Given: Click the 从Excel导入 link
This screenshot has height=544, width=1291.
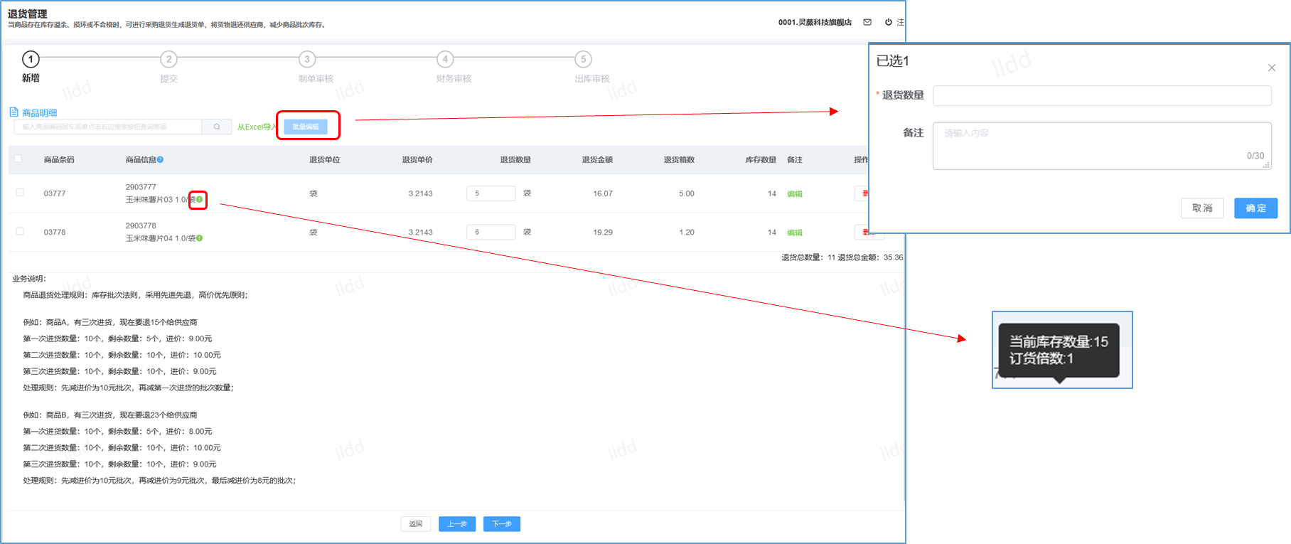Looking at the screenshot, I should (x=257, y=127).
